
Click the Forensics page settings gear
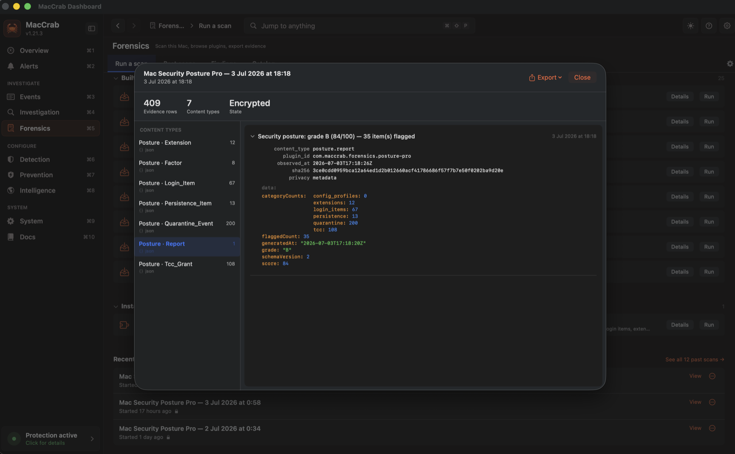point(729,64)
